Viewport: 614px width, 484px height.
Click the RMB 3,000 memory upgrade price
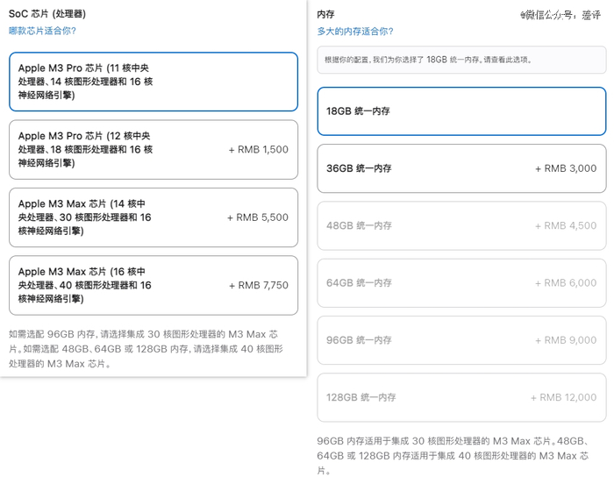coord(566,168)
